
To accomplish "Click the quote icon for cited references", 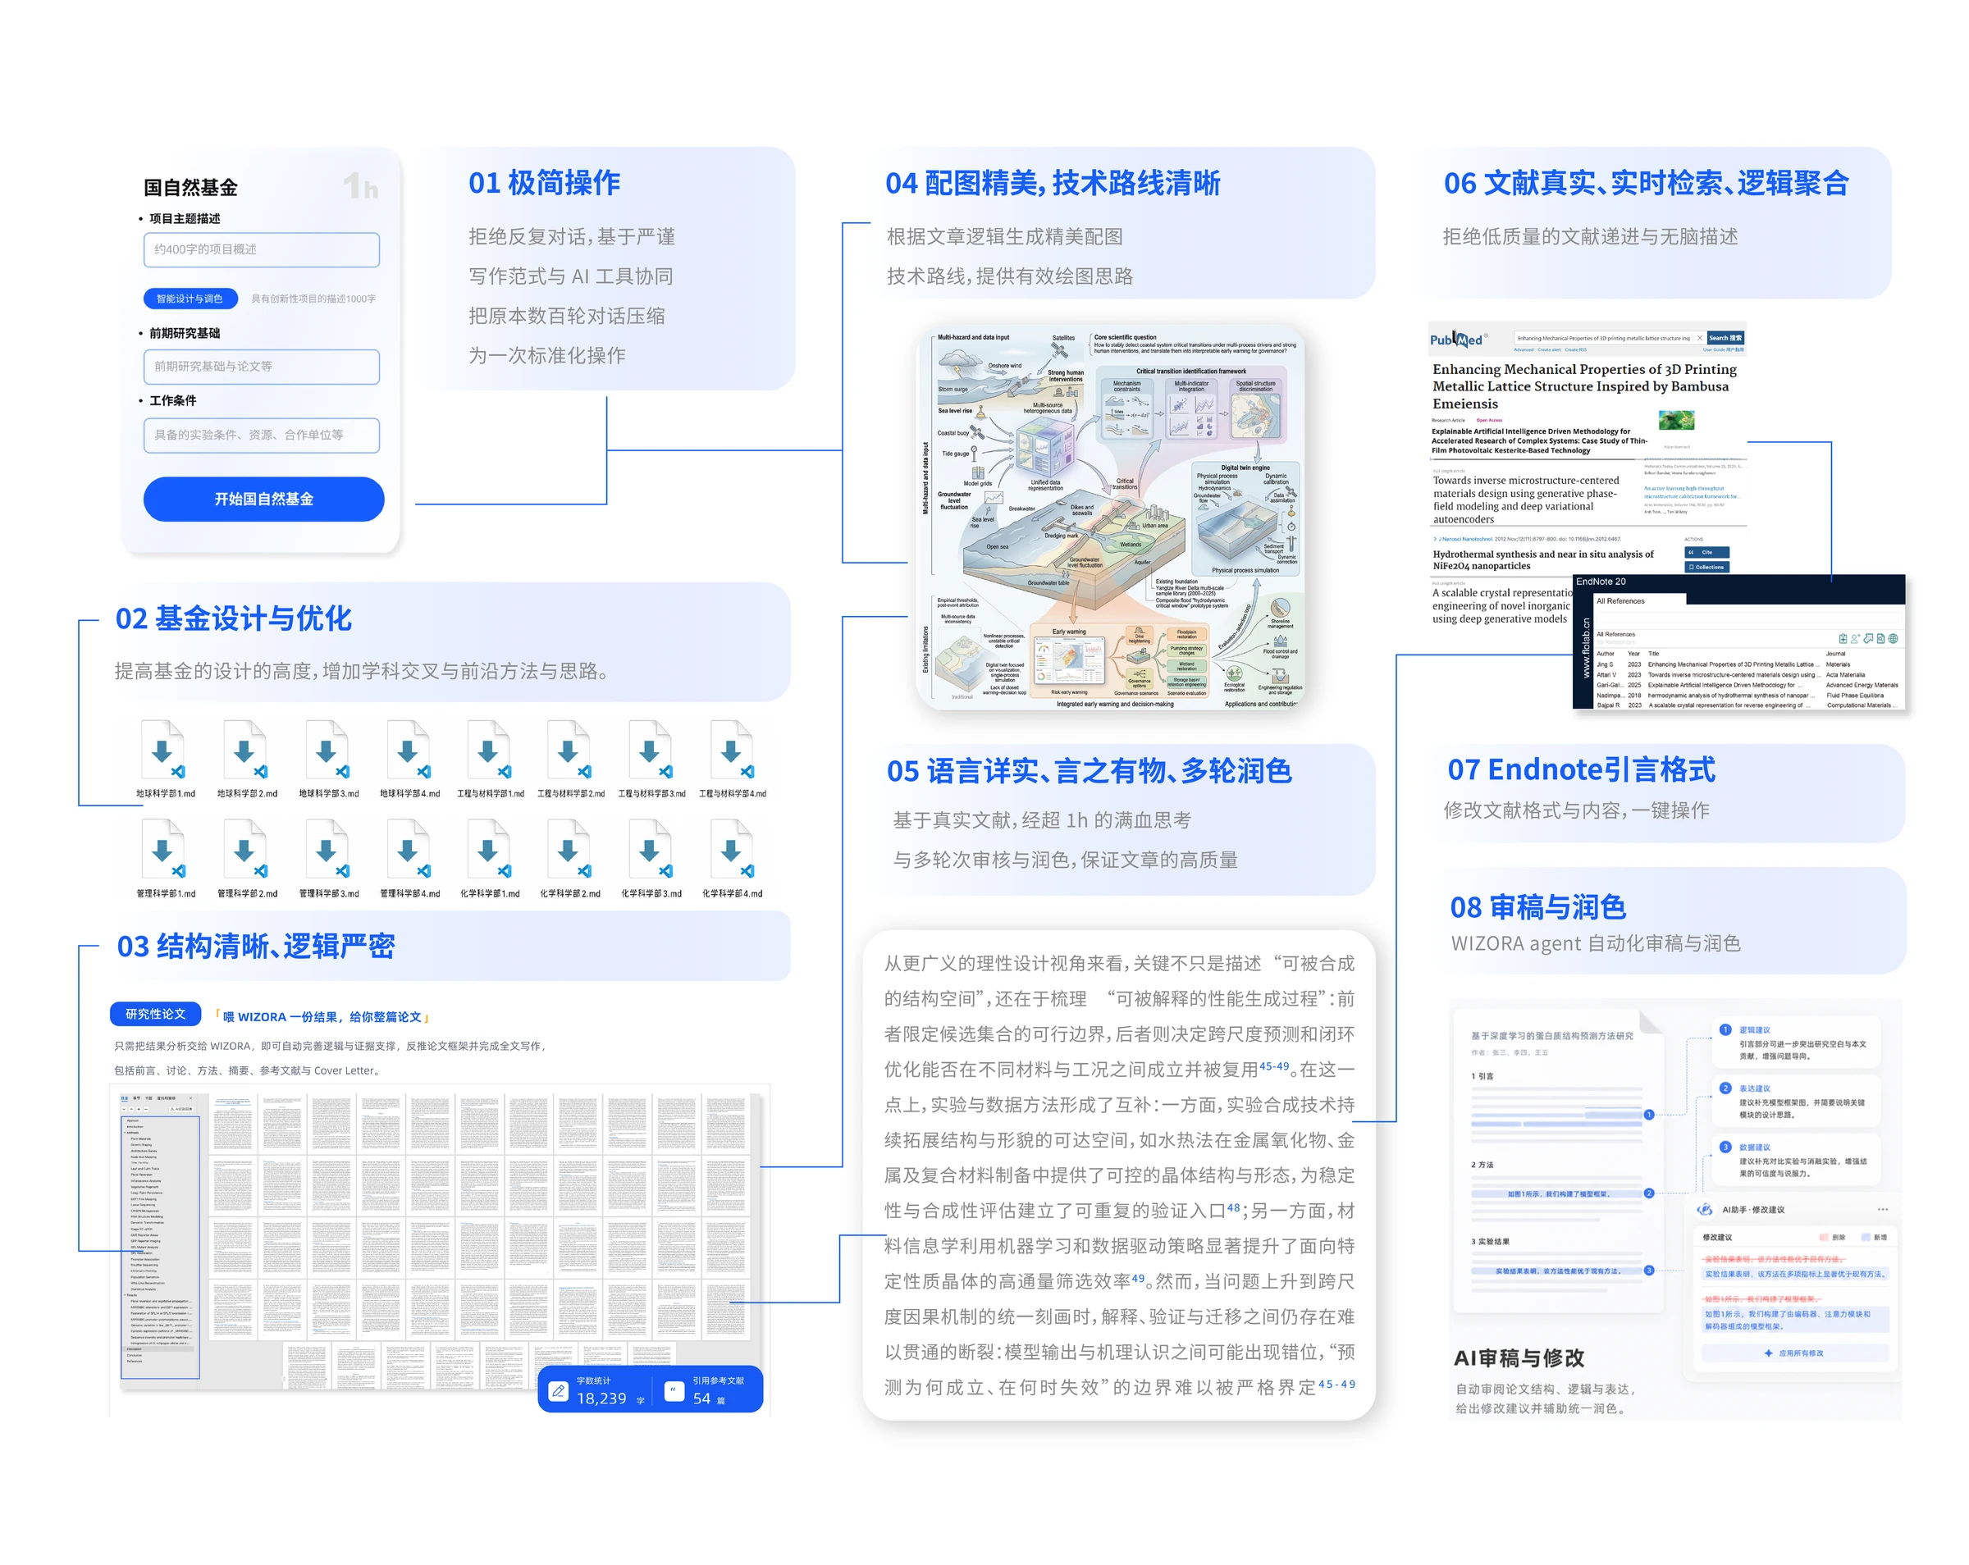I will tap(674, 1391).
